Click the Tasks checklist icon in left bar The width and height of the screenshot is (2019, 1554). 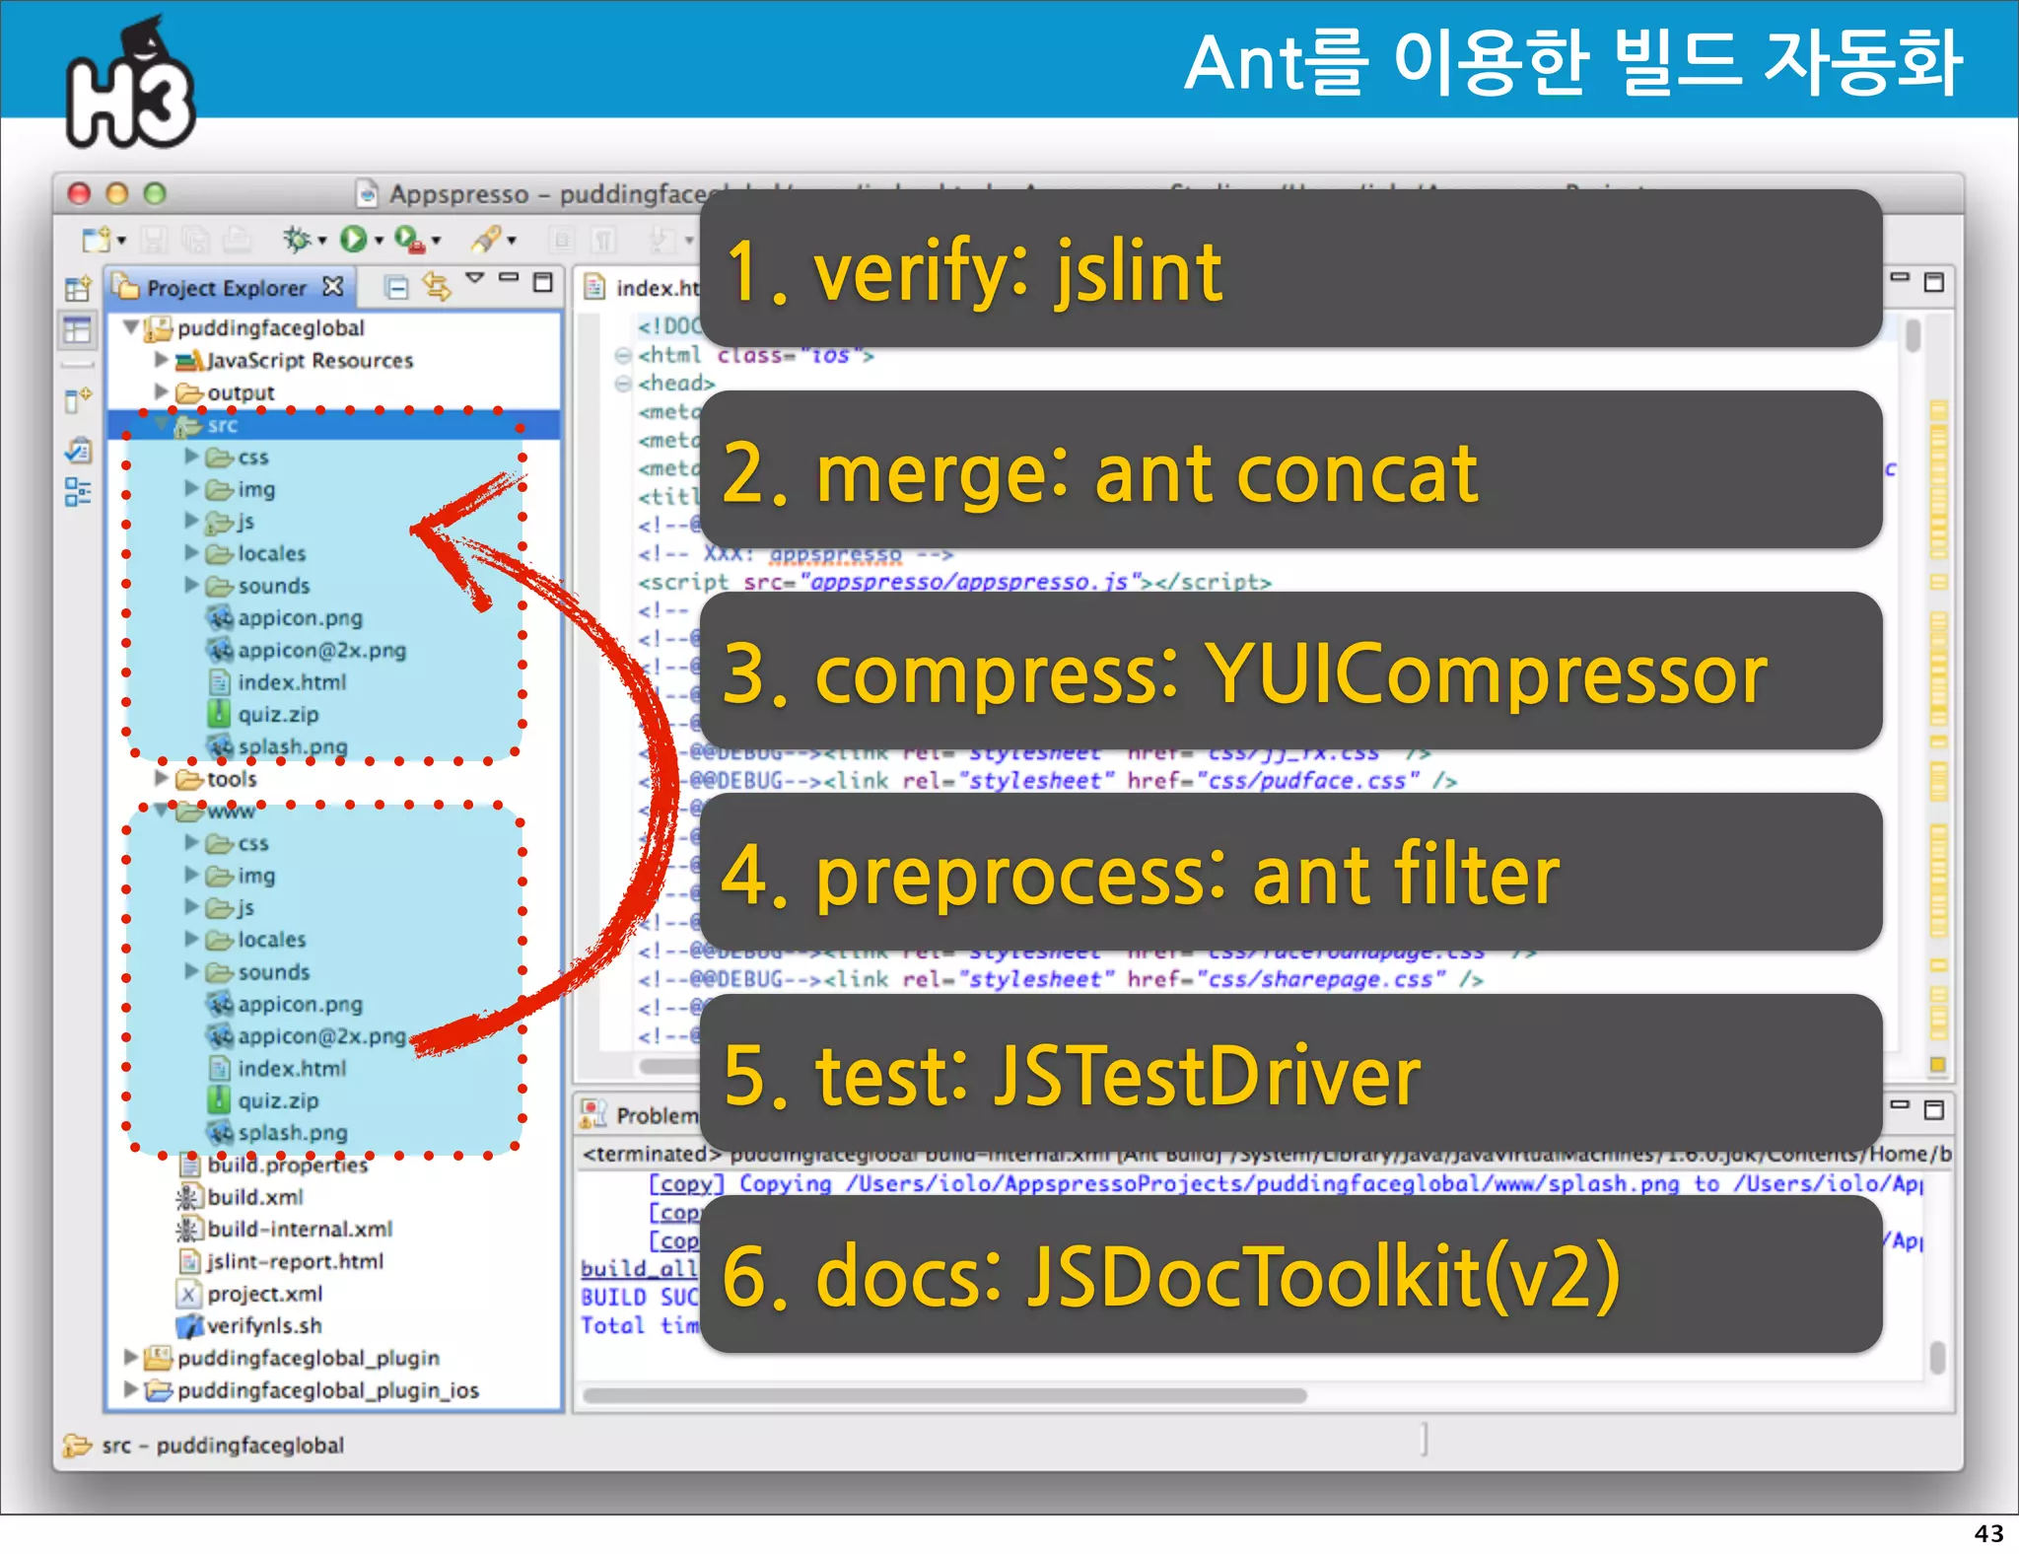pyautogui.click(x=78, y=451)
